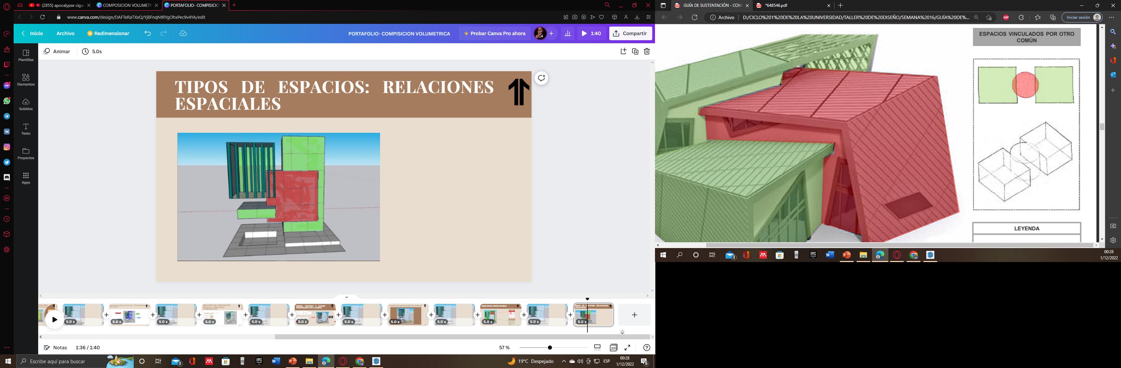The width and height of the screenshot is (1121, 368).
Task: Delete page using trash icon
Action: [647, 51]
